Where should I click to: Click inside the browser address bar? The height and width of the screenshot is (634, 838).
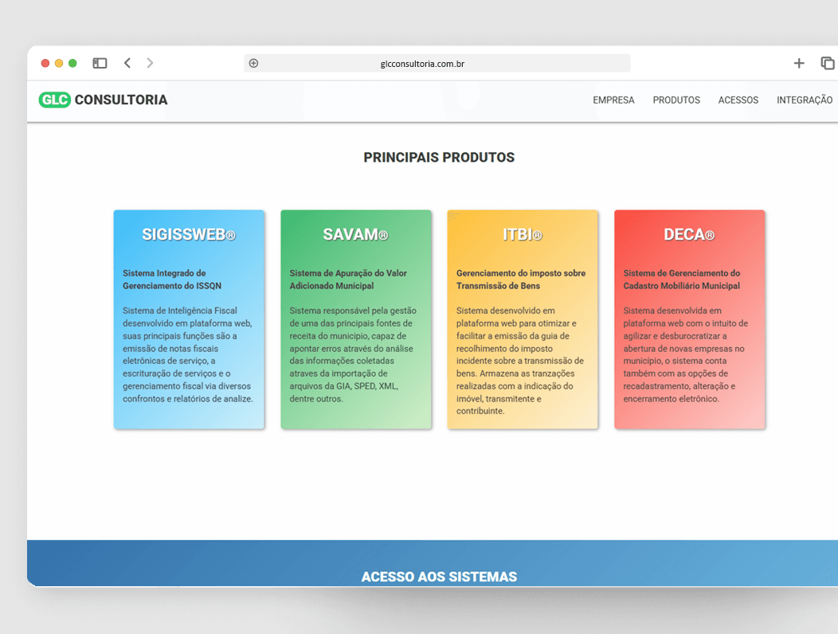[x=438, y=63]
